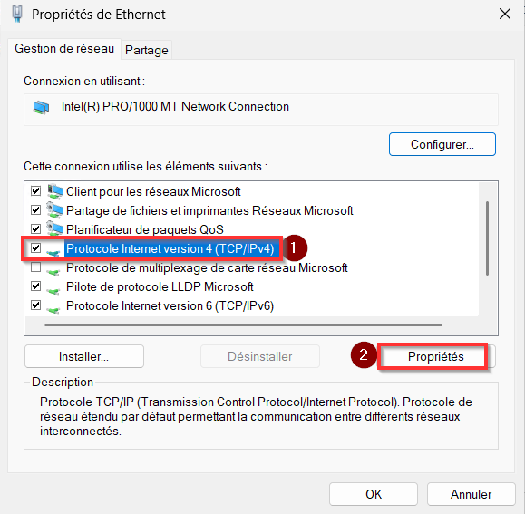This screenshot has height=514, width=525.
Task: Open the Configurer... adapter settings
Action: pos(442,144)
